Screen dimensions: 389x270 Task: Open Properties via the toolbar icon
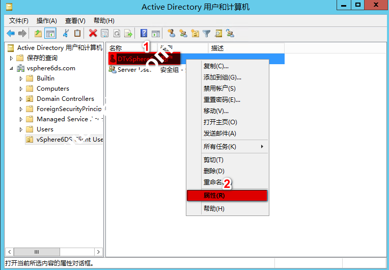[x=105, y=33]
